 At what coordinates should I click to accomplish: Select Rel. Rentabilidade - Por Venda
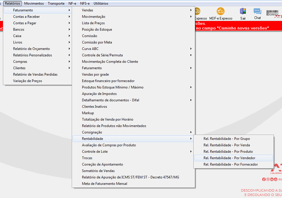pyautogui.click(x=234, y=145)
